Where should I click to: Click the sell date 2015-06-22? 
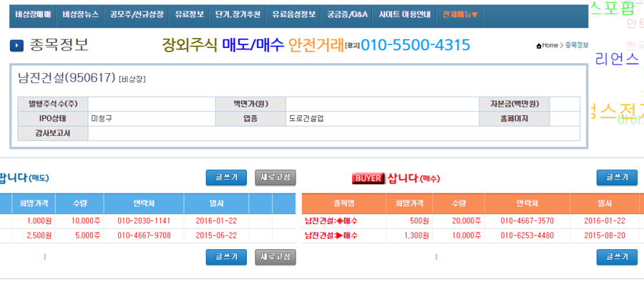click(216, 236)
